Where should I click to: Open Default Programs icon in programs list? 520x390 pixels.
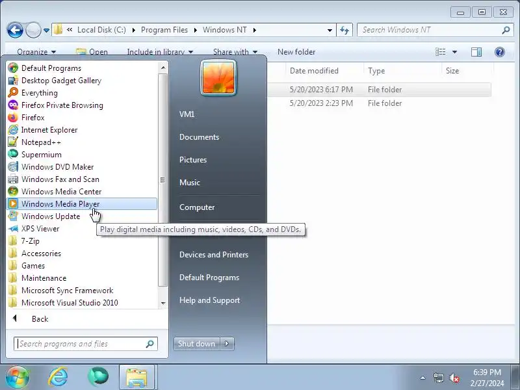13,68
